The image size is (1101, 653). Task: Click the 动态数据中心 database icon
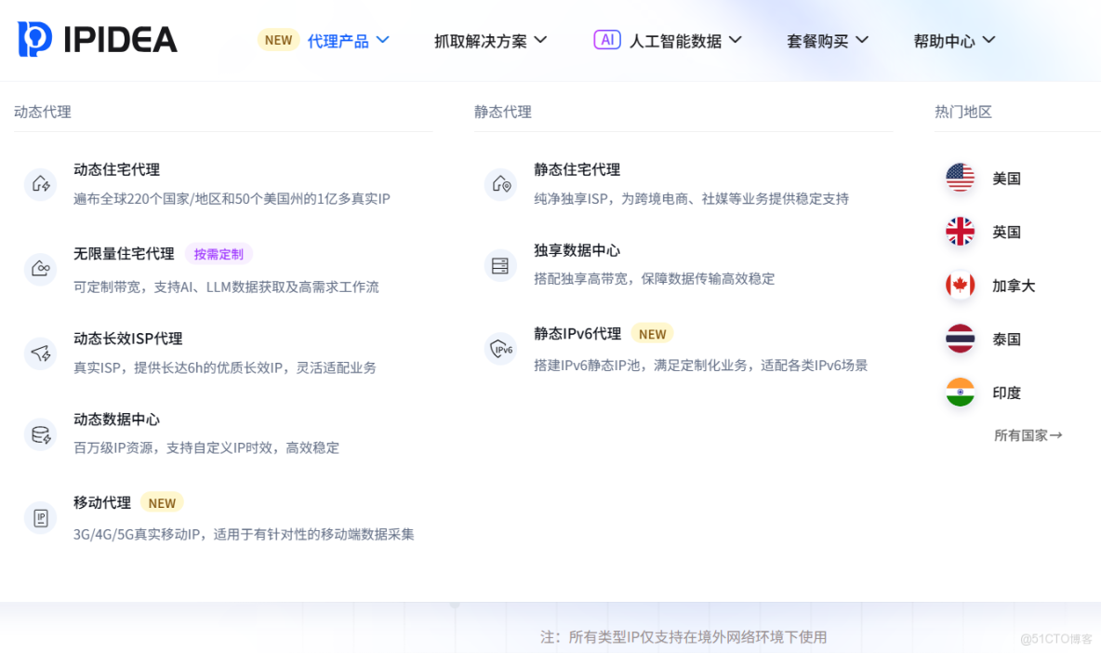pos(40,434)
